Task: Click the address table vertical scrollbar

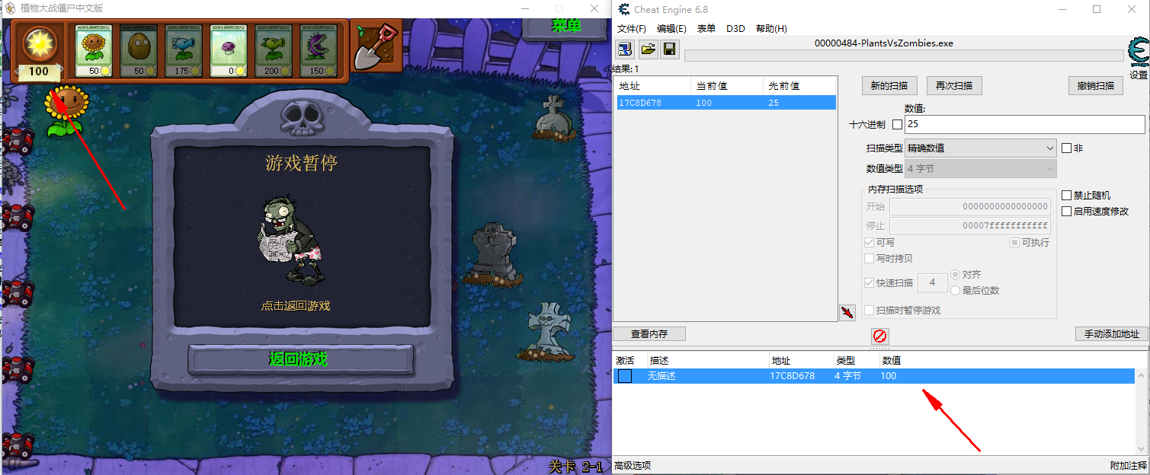Action: (x=1141, y=411)
